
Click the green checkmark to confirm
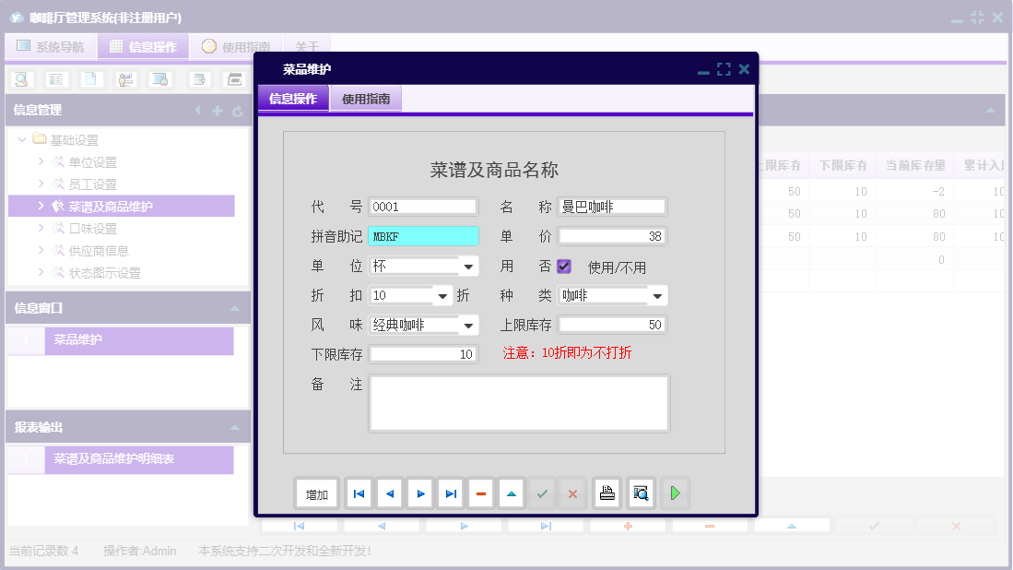click(542, 493)
